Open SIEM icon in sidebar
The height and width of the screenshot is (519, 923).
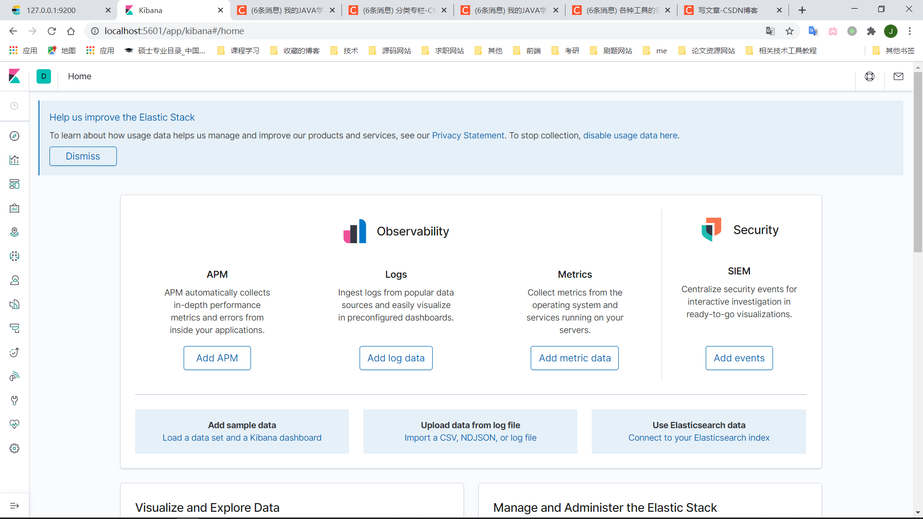click(14, 376)
